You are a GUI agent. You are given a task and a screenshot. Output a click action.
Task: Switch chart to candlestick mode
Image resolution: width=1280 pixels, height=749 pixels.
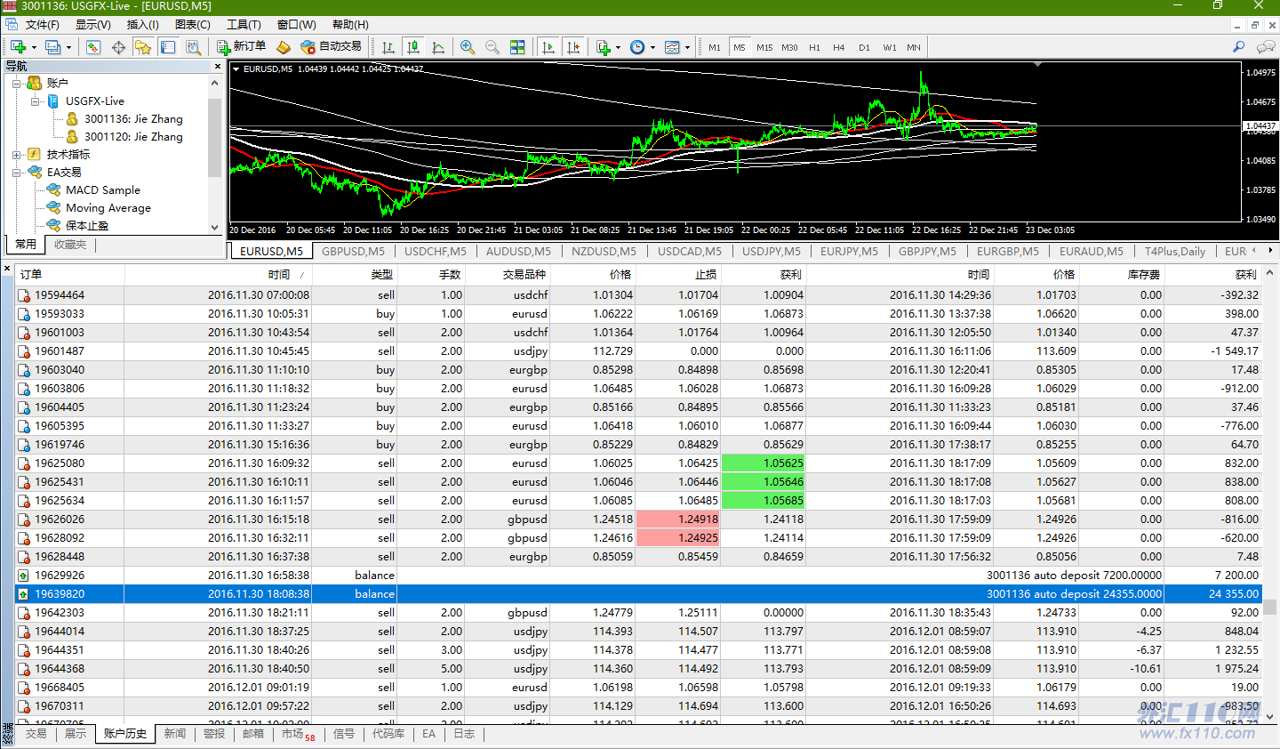click(413, 47)
